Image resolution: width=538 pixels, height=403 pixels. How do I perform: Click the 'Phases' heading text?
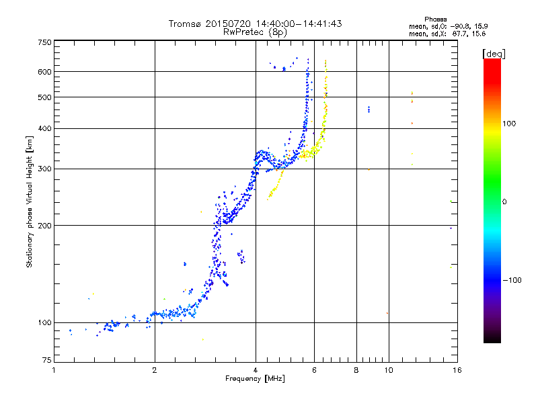[x=435, y=19]
